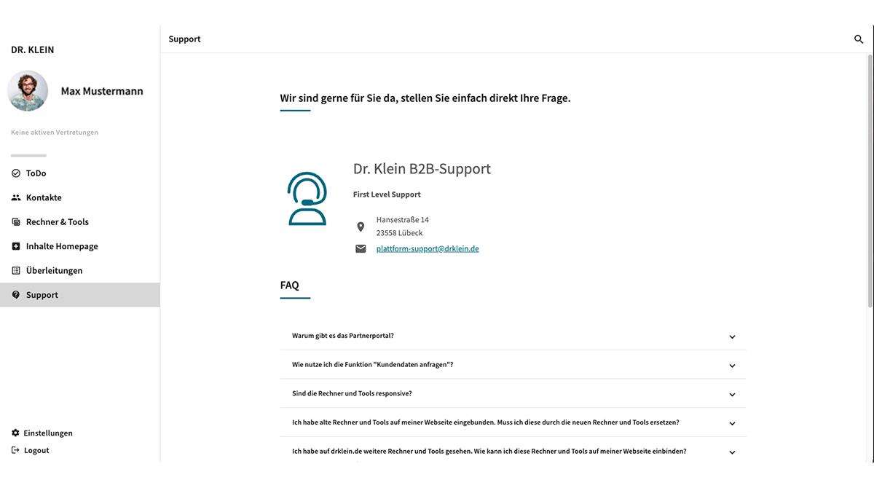This screenshot has height=488, width=874.
Task: Click the Logout exit icon
Action: (15, 450)
